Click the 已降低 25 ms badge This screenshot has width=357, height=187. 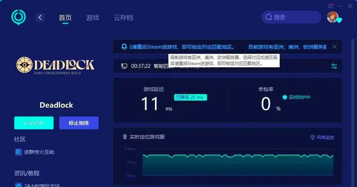[x=191, y=97]
